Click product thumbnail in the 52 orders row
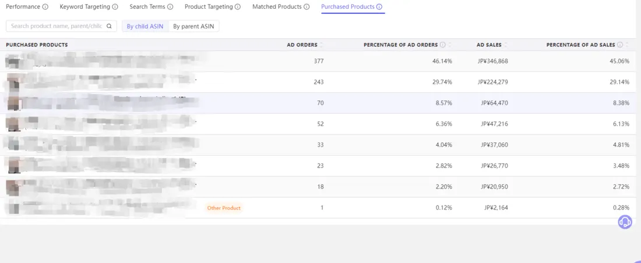The image size is (641, 263). [x=13, y=124]
